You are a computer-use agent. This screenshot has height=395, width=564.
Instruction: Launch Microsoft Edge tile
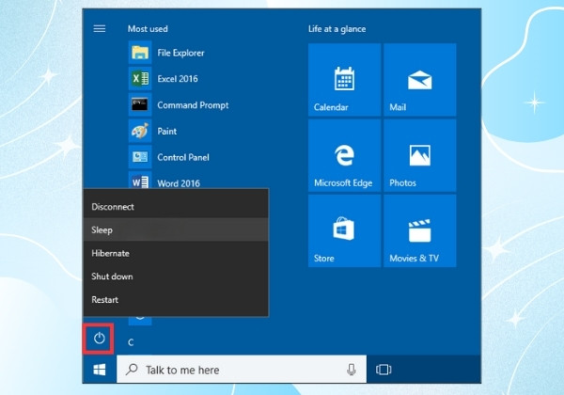(x=344, y=155)
